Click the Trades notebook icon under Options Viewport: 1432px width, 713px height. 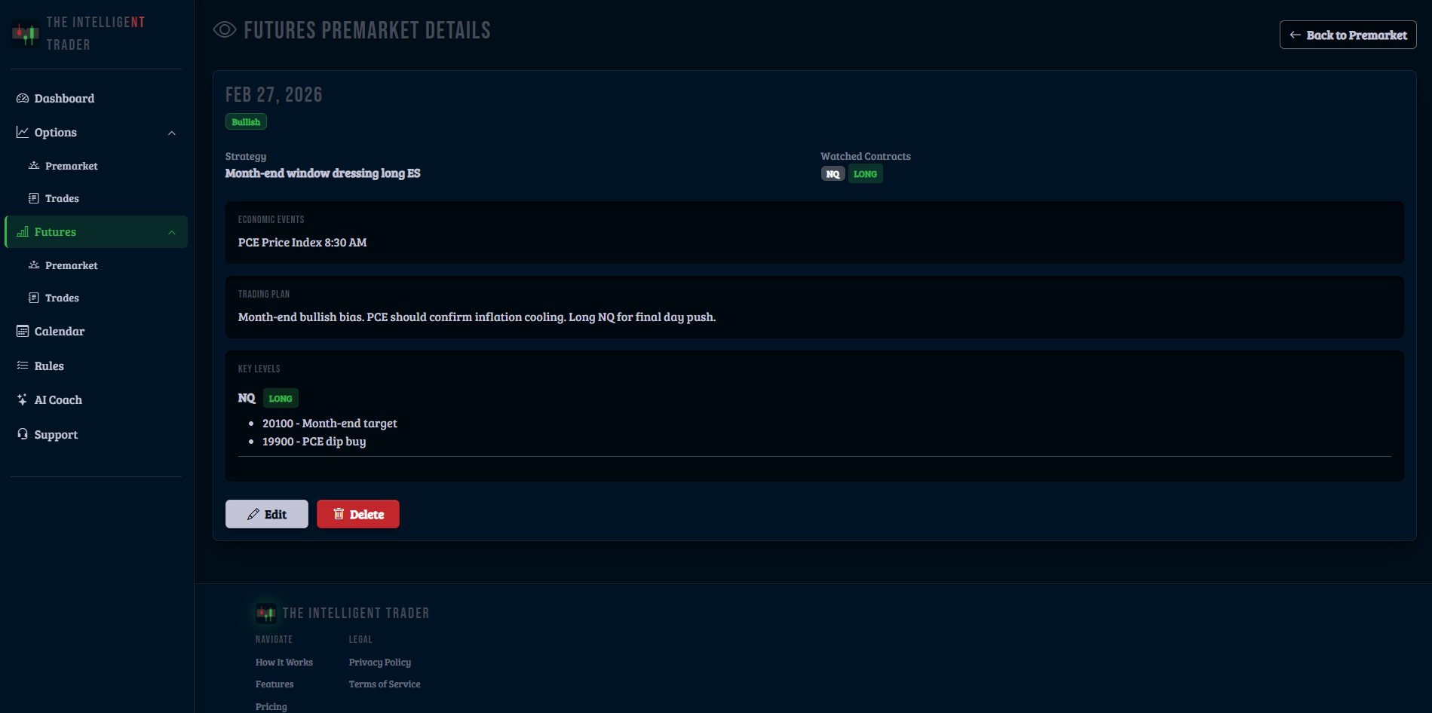pos(34,197)
